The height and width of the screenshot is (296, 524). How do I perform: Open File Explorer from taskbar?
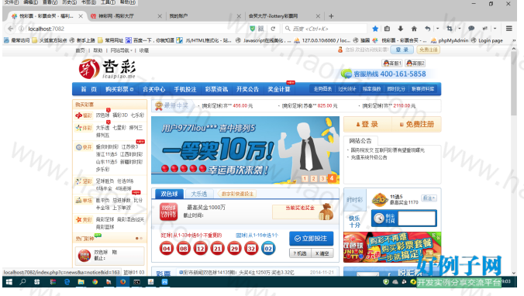click(81, 282)
